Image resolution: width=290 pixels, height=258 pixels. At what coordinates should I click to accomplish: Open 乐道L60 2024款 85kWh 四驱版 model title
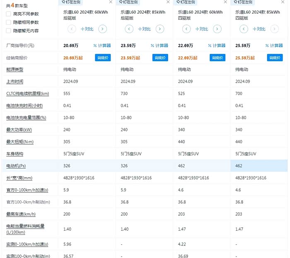(257, 15)
